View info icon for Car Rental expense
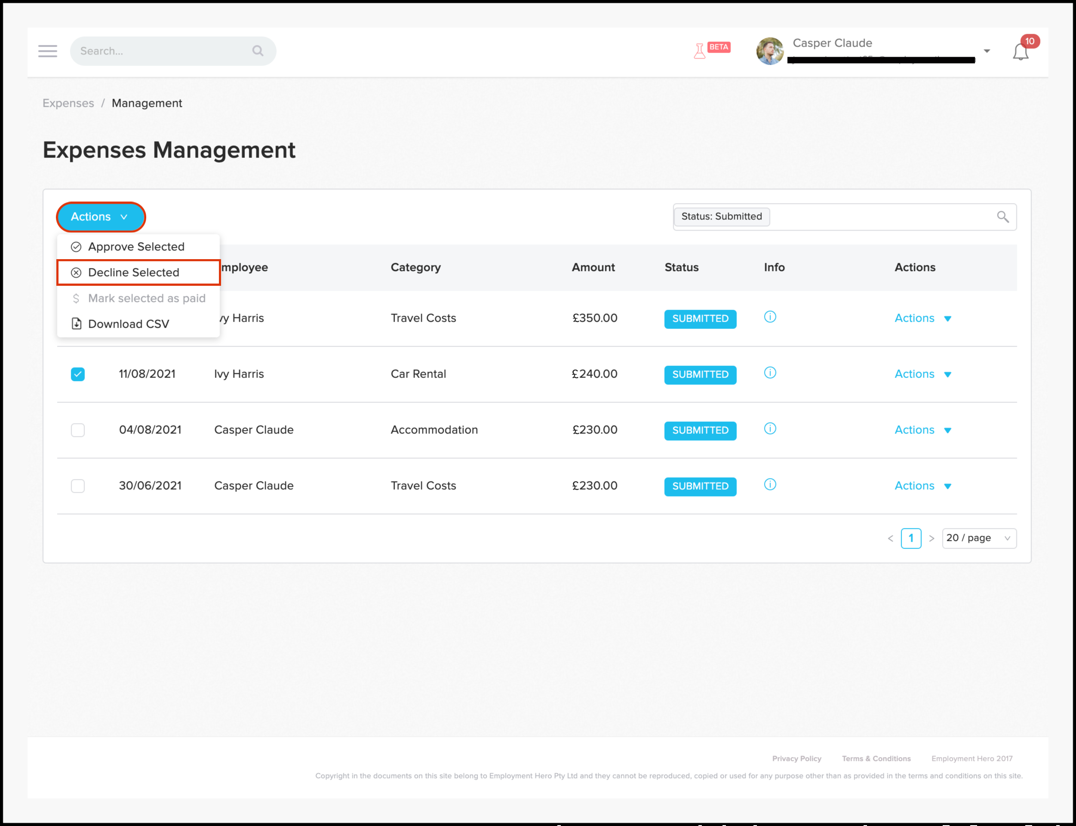1076x826 pixels. coord(770,373)
